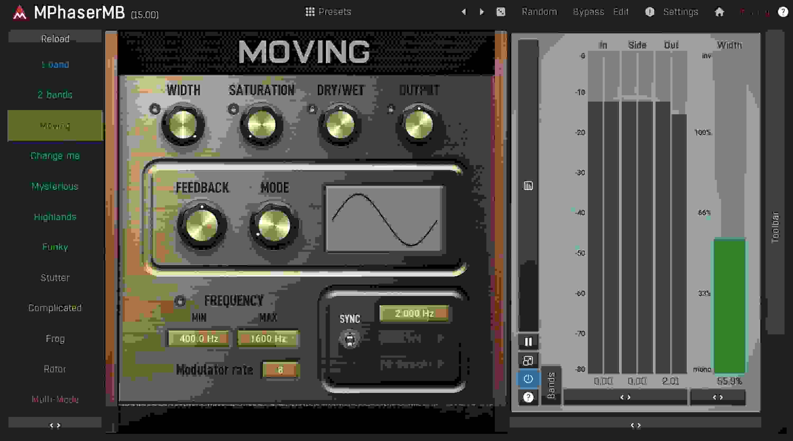793x441 pixels.
Task: Pause the level meters
Action: (528, 342)
